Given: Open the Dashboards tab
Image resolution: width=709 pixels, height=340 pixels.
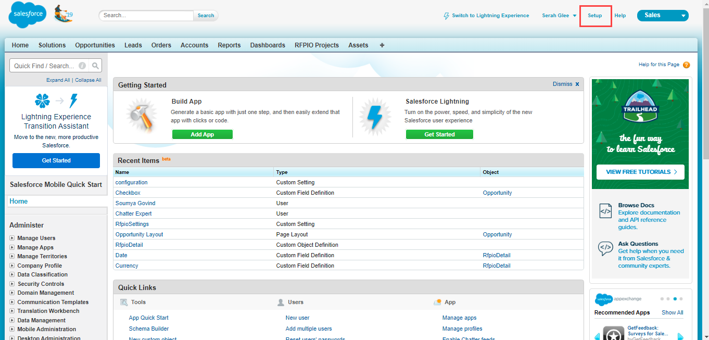Looking at the screenshot, I should click(268, 45).
